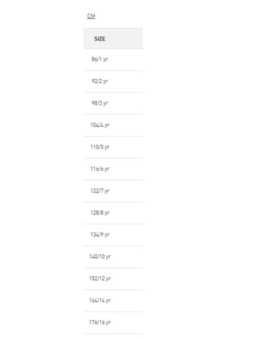Select the 86/1 yr size row
Viewport: 261px width, 339px height.
click(x=113, y=59)
